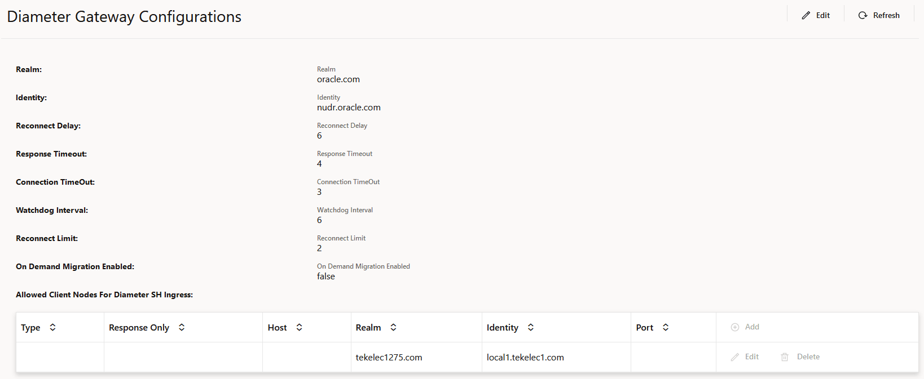Click the trash icon in the table row
Viewport: 924px width, 379px height.
pyautogui.click(x=785, y=357)
